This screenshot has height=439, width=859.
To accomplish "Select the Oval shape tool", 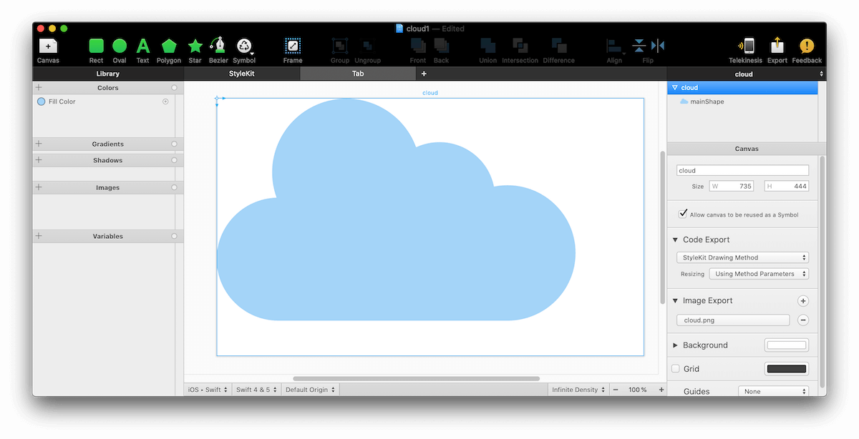I will pos(120,46).
